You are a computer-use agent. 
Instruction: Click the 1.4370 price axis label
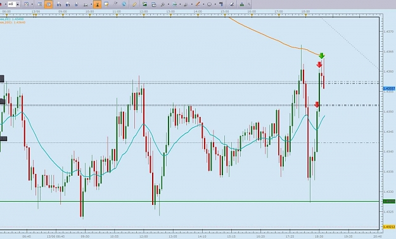click(x=388, y=32)
